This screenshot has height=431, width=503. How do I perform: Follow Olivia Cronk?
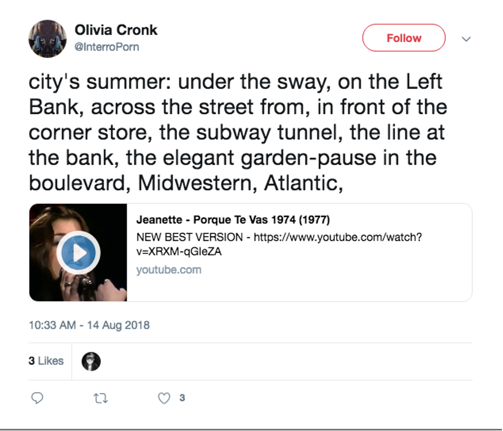point(404,38)
